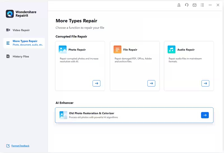The image size is (224, 153).
Task: Click the Old Photo Restoration icon
Action: (63, 115)
